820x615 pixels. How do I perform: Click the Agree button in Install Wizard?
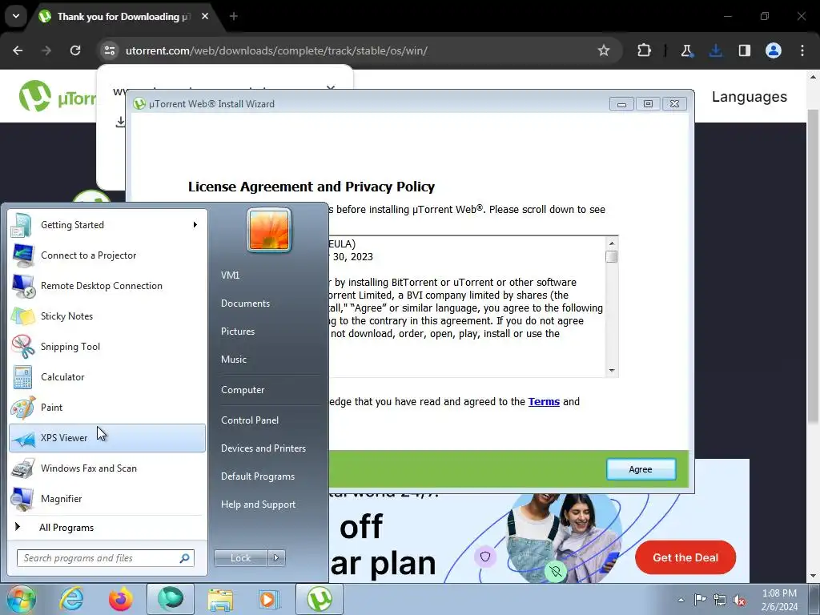coord(641,469)
